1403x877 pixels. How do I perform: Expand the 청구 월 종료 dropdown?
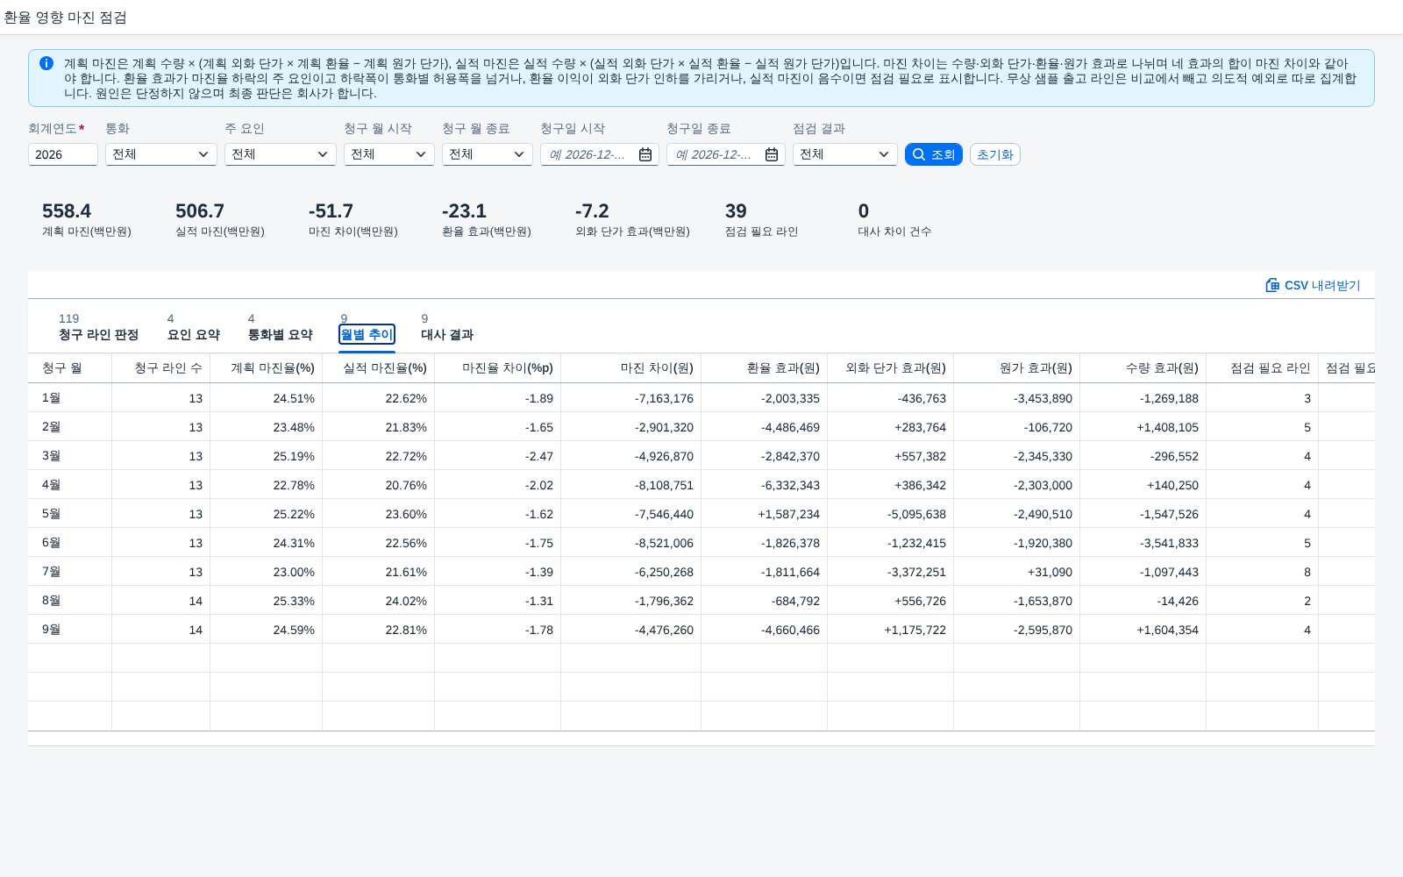[488, 154]
